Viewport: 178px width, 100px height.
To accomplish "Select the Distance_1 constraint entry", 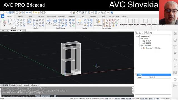I will tap(154, 48).
